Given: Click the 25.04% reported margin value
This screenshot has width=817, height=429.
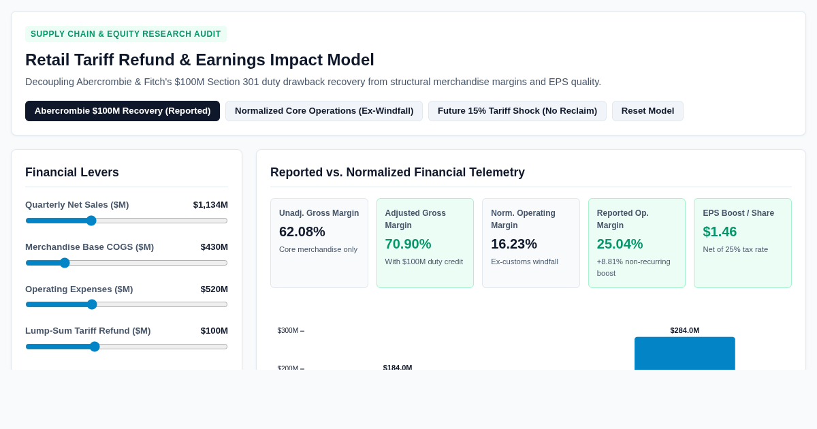Looking at the screenshot, I should (620, 244).
